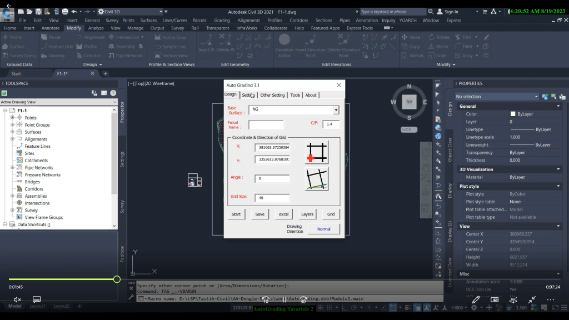The width and height of the screenshot is (569, 320).
Task: Select the Rotate tool in ribbon
Action: [x=439, y=37]
